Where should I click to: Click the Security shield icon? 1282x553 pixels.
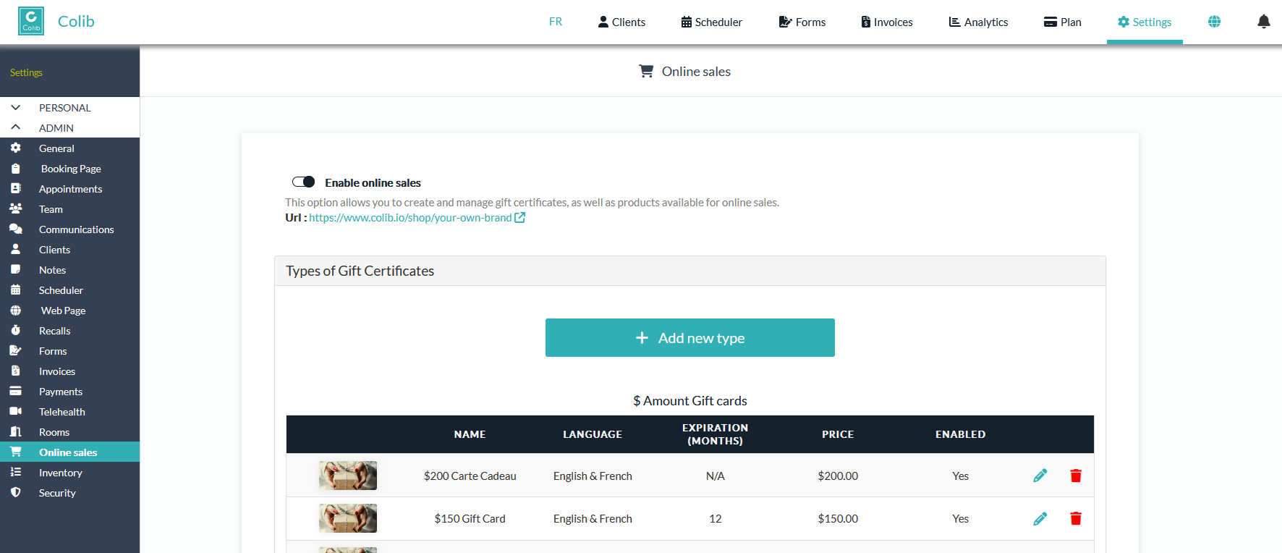(x=15, y=492)
